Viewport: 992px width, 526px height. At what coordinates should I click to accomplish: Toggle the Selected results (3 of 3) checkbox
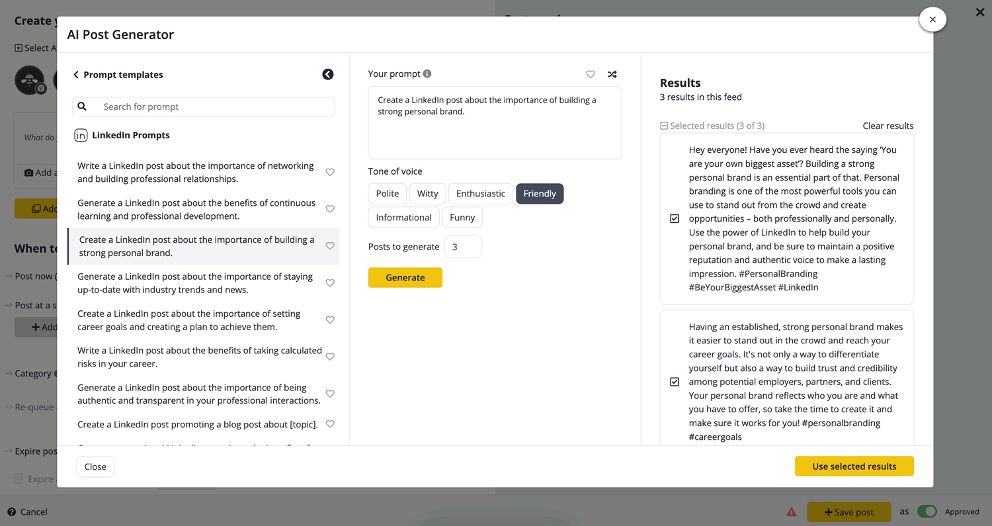point(664,126)
